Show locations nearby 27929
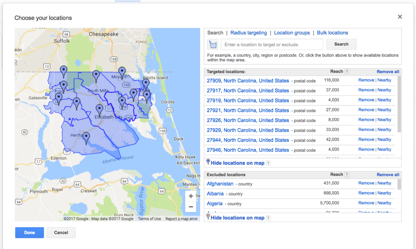This screenshot has width=416, height=249. [x=384, y=129]
